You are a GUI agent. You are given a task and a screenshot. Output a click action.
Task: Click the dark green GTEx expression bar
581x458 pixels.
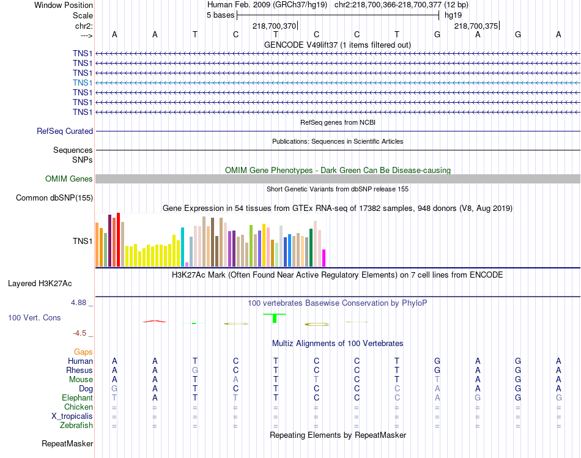[x=311, y=248]
